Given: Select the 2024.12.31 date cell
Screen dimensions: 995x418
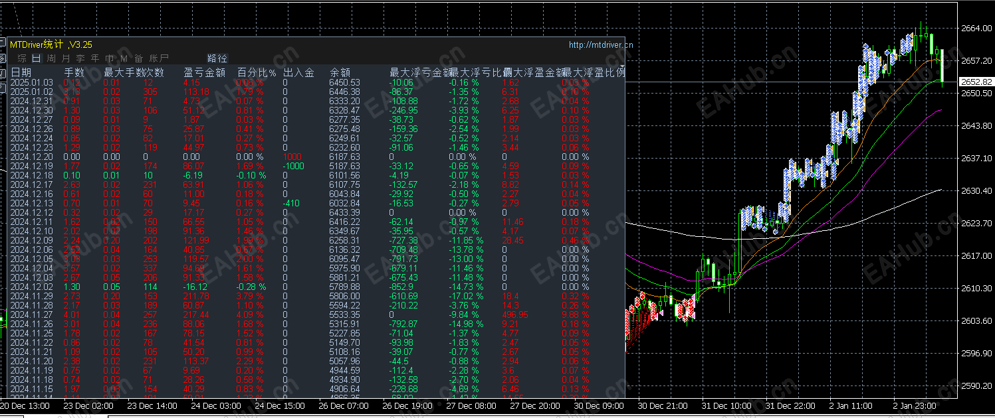Looking at the screenshot, I should (31, 101).
